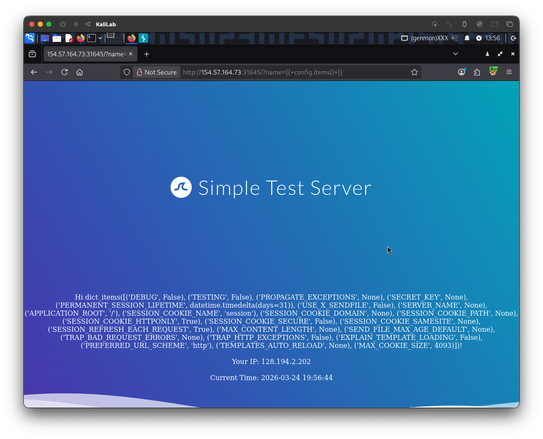
Task: Open Firefox's extensions puzzle-piece icon
Action: pyautogui.click(x=477, y=72)
